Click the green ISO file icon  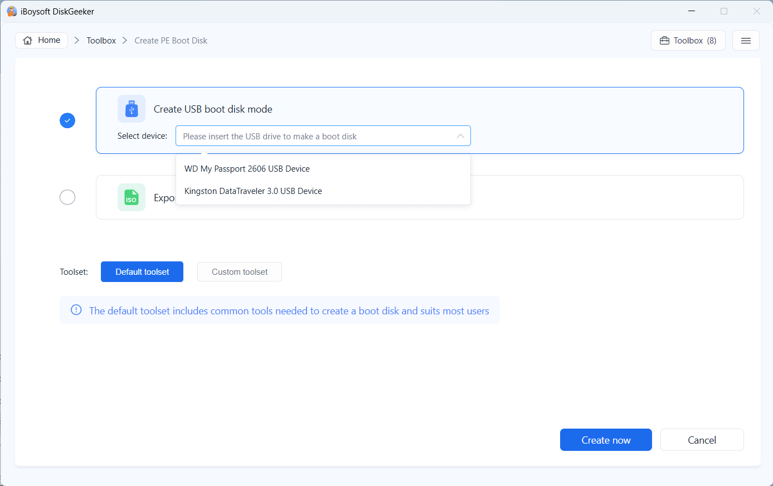[x=132, y=197]
